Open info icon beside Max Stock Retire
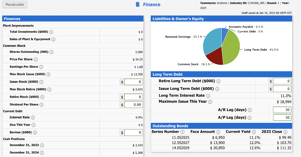301x157 pixels. (x=49, y=90)
